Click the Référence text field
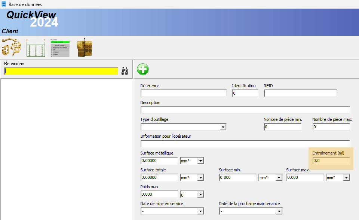The height and width of the screenshot is (220, 359). (x=183, y=94)
